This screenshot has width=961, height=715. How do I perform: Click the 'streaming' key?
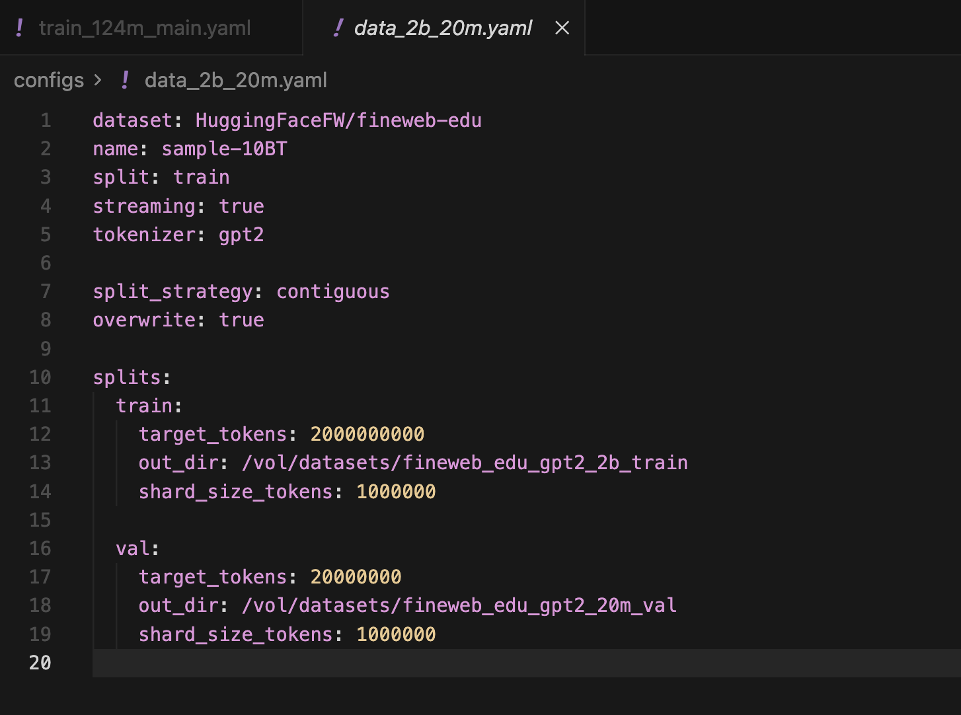point(144,206)
